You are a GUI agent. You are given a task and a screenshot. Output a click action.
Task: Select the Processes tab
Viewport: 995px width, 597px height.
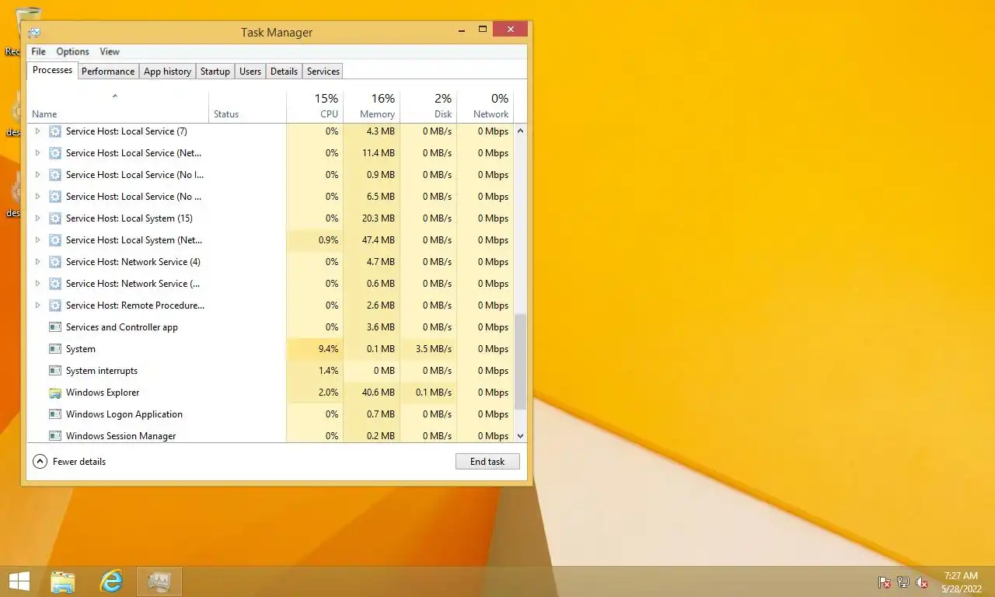click(x=52, y=70)
